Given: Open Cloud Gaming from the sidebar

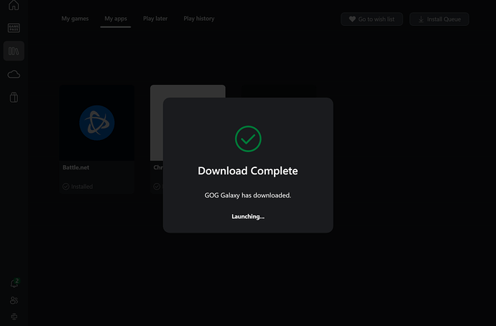Looking at the screenshot, I should 14,75.
